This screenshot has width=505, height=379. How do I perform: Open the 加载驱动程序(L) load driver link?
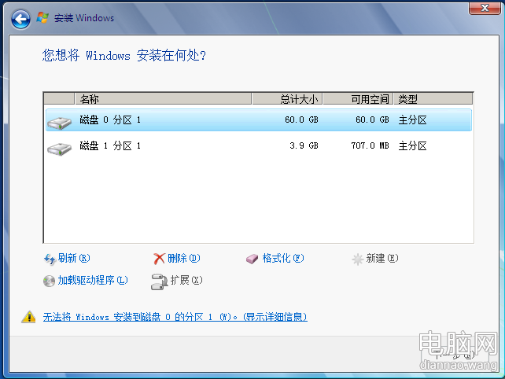(x=93, y=280)
